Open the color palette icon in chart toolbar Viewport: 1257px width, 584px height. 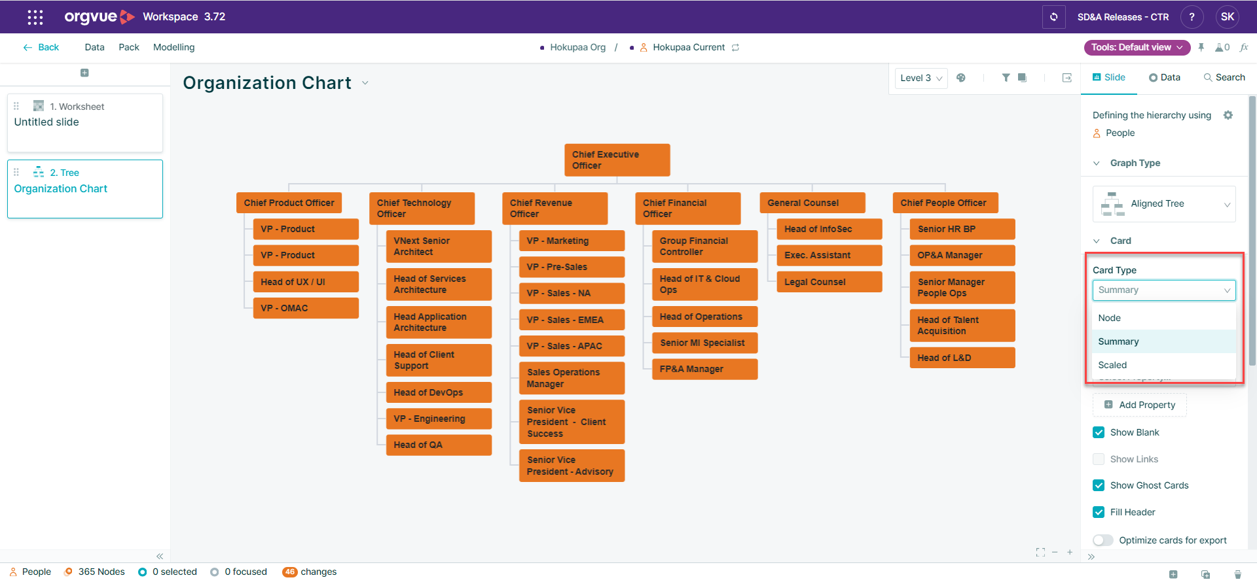(x=961, y=78)
